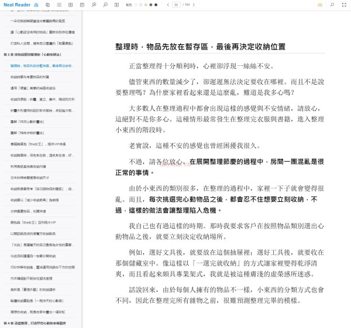Toggle the table of contents list icon
The image size is (351, 328).
click(x=59, y=5)
